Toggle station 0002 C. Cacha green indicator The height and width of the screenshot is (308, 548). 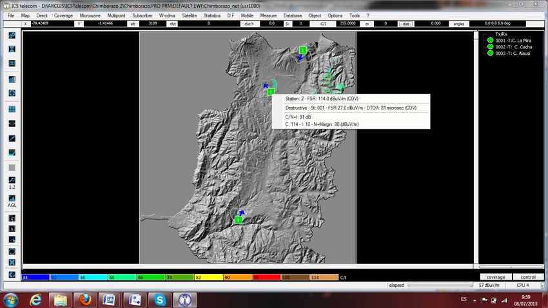[491, 46]
